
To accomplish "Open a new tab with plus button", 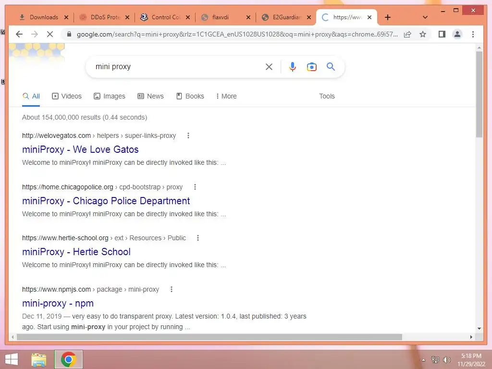I will pyautogui.click(x=388, y=17).
